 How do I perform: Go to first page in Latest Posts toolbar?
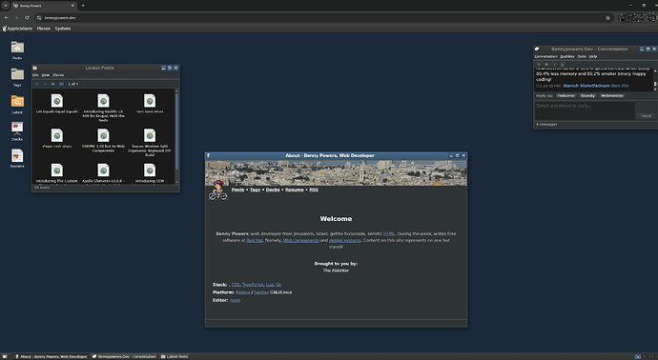(37, 84)
